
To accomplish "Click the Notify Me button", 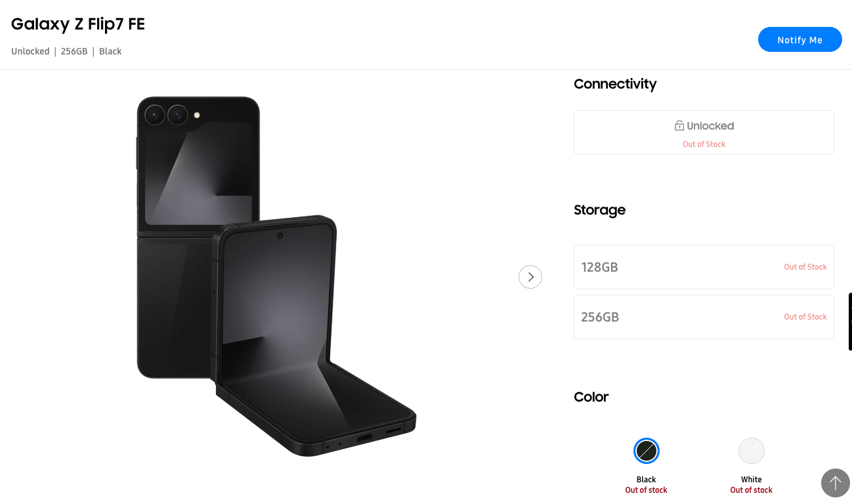I will (x=799, y=39).
